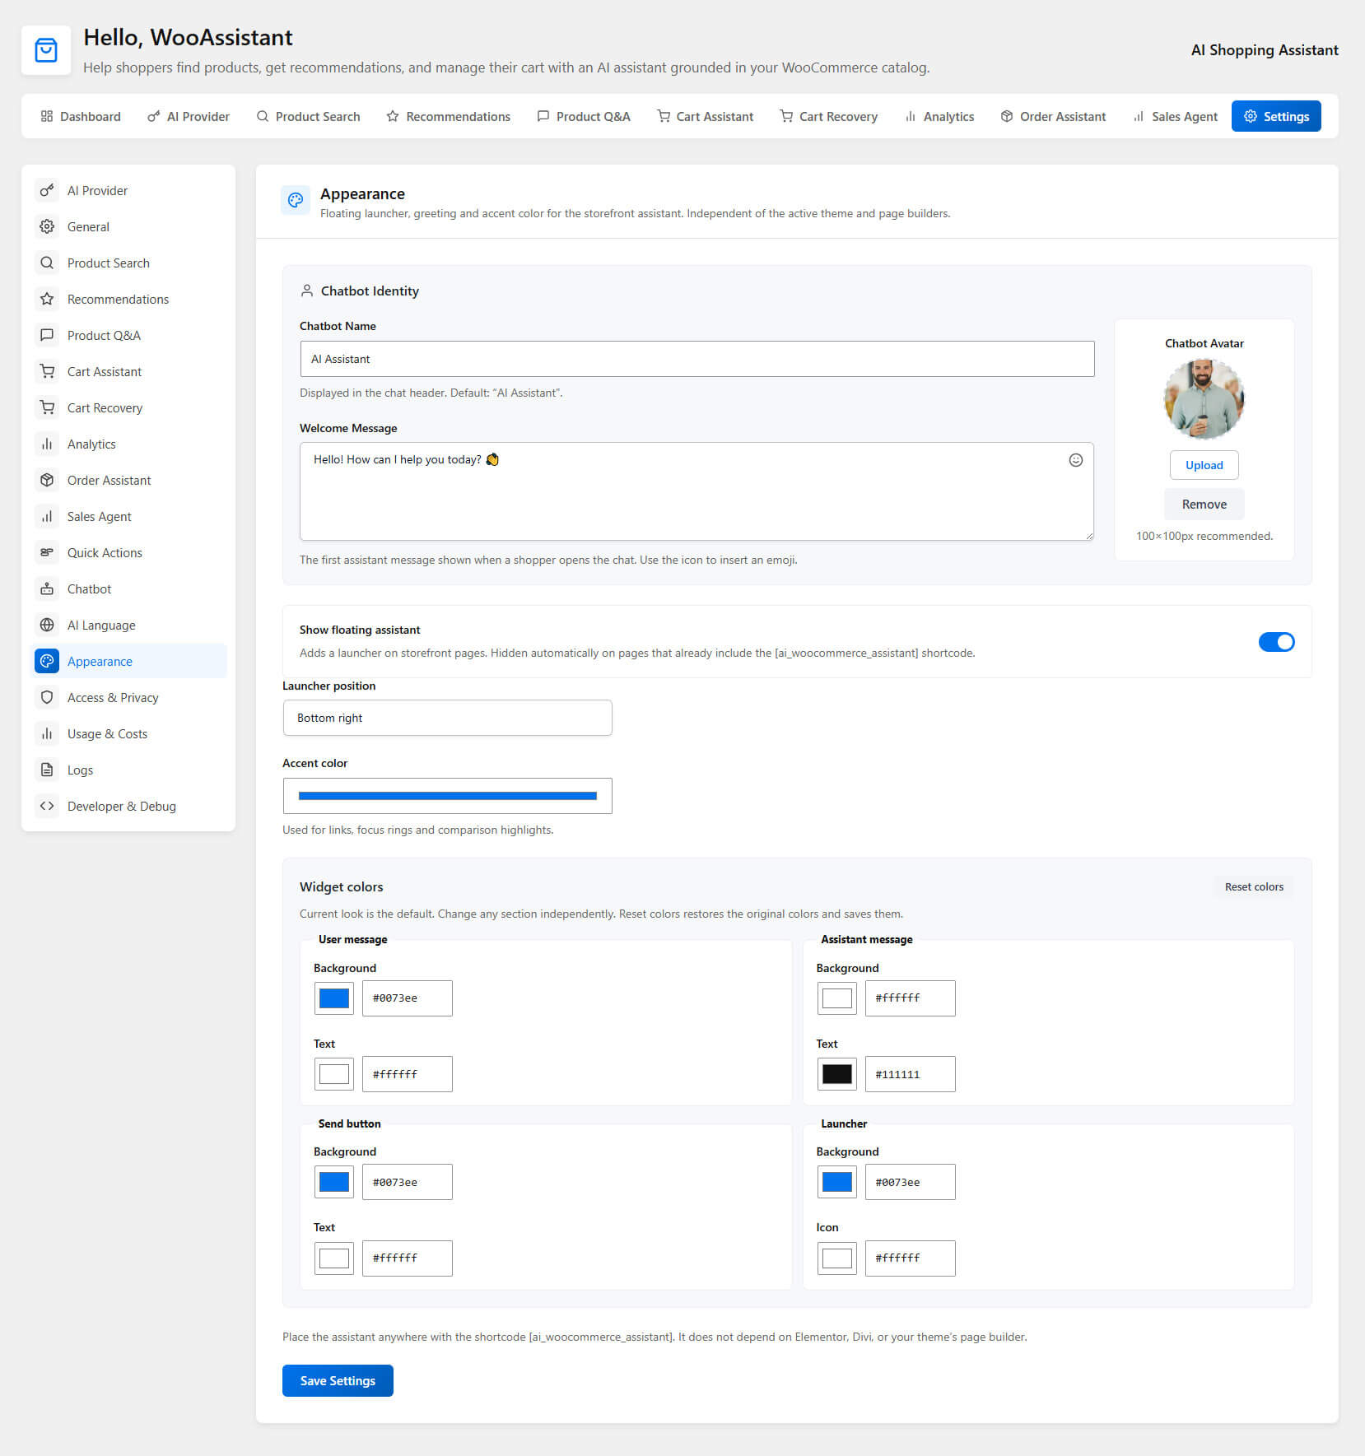
Task: Select the Product Q&A top tab
Action: point(584,116)
